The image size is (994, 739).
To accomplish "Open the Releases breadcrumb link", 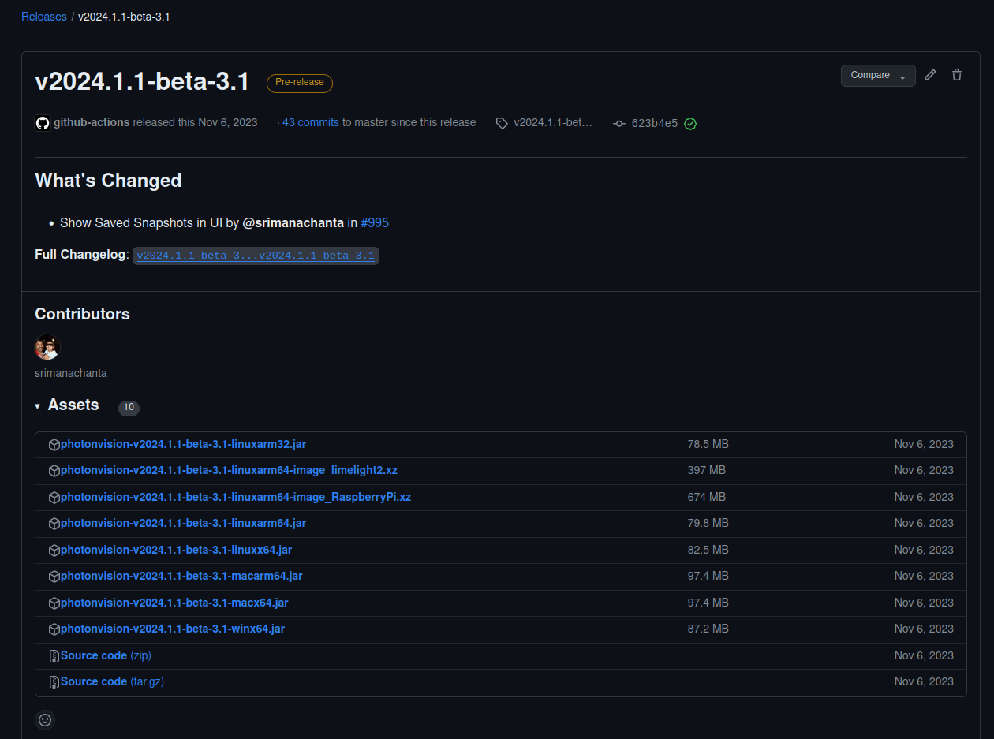I will click(x=44, y=16).
